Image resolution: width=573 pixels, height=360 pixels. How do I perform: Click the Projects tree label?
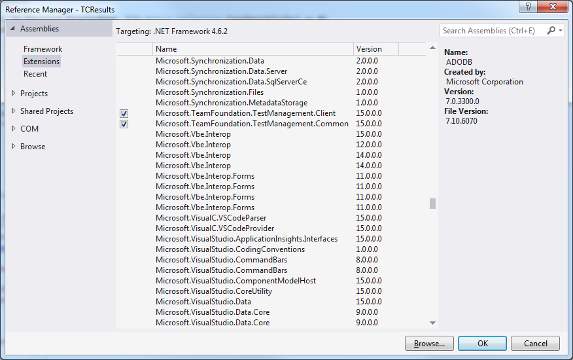tap(34, 94)
